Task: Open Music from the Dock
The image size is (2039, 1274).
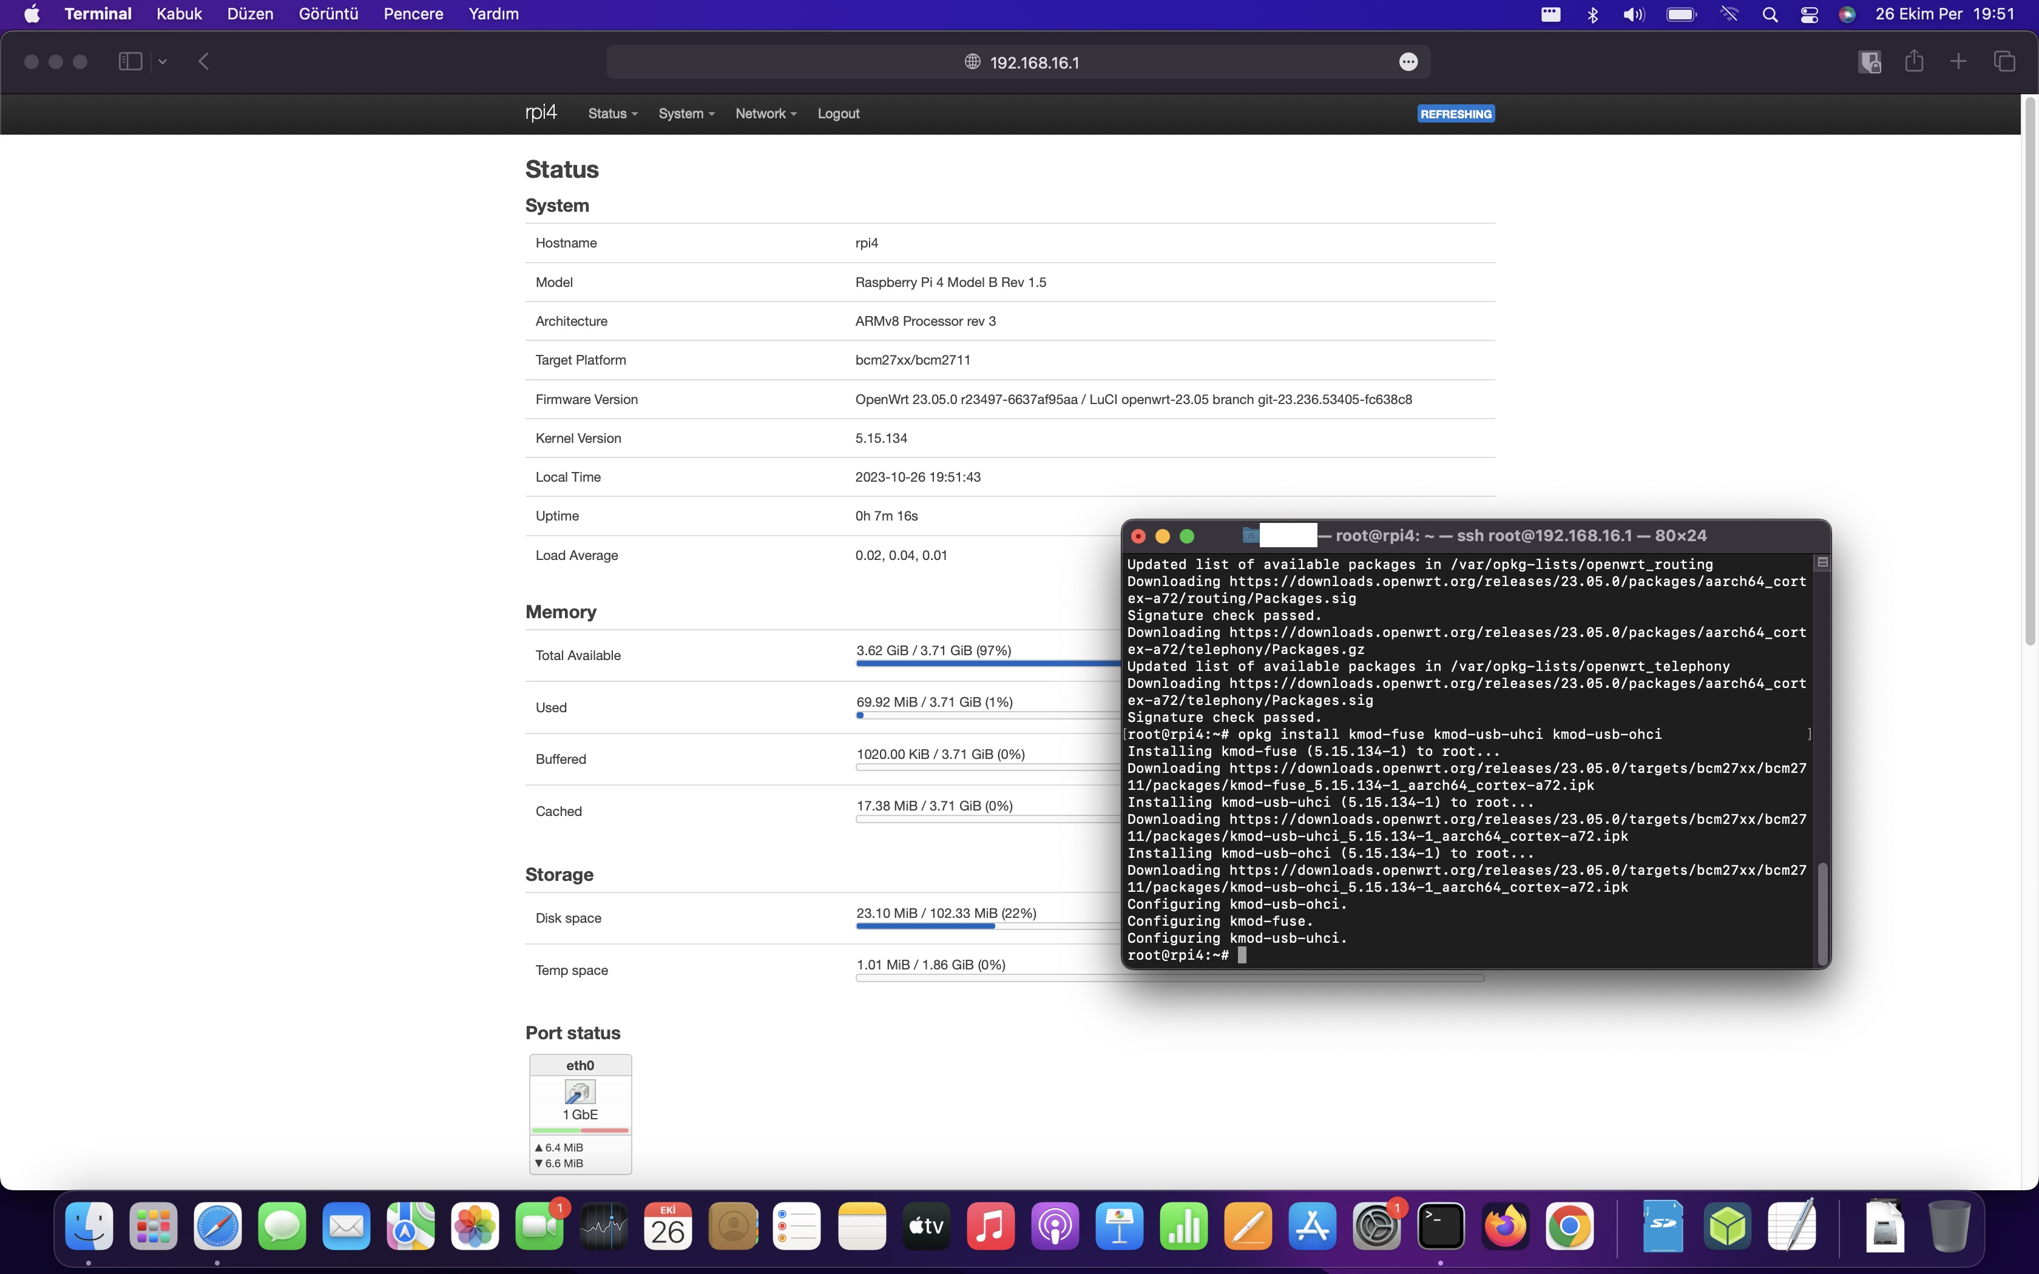Action: click(x=991, y=1226)
